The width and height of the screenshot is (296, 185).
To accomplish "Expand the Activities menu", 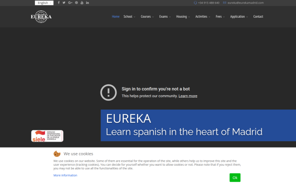I will (203, 17).
